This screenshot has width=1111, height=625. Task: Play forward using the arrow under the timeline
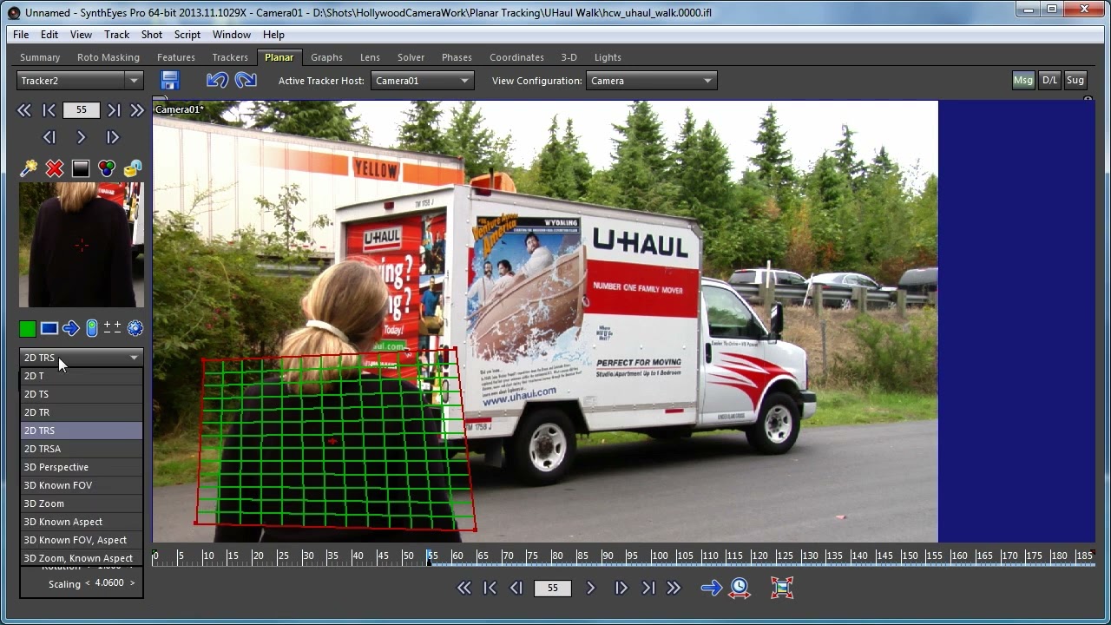pos(591,588)
